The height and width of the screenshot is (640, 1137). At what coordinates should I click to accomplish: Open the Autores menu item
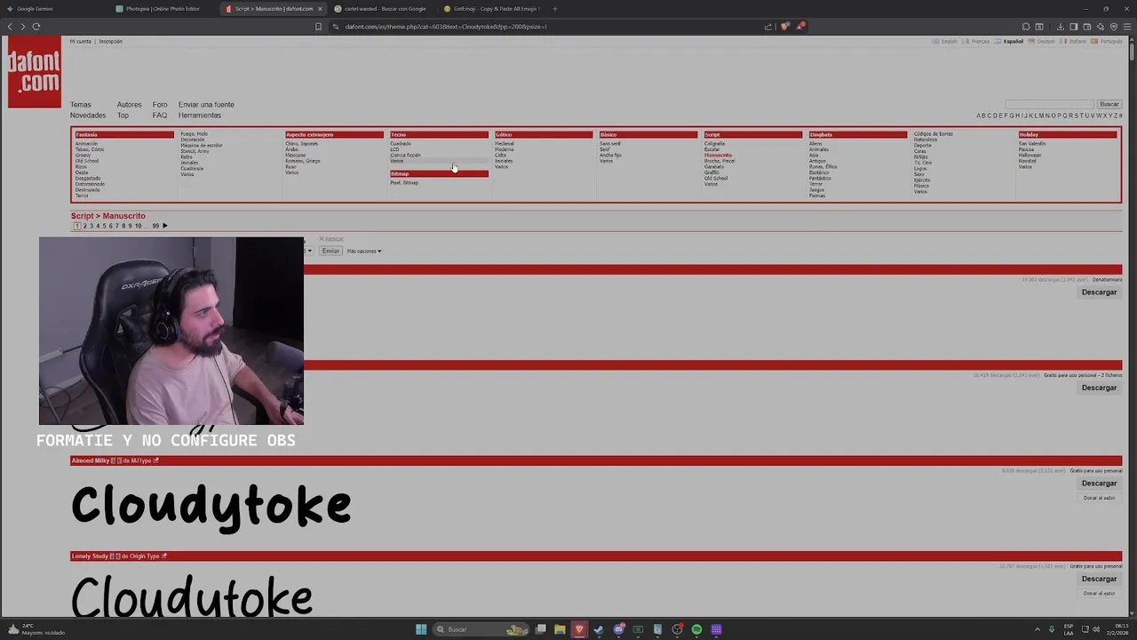(129, 105)
